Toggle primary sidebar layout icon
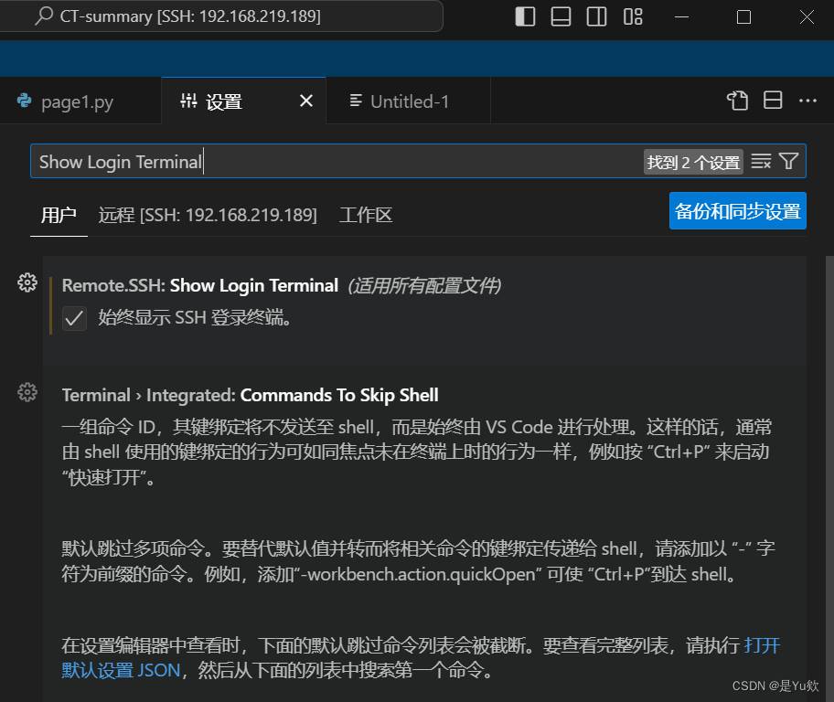 525,16
